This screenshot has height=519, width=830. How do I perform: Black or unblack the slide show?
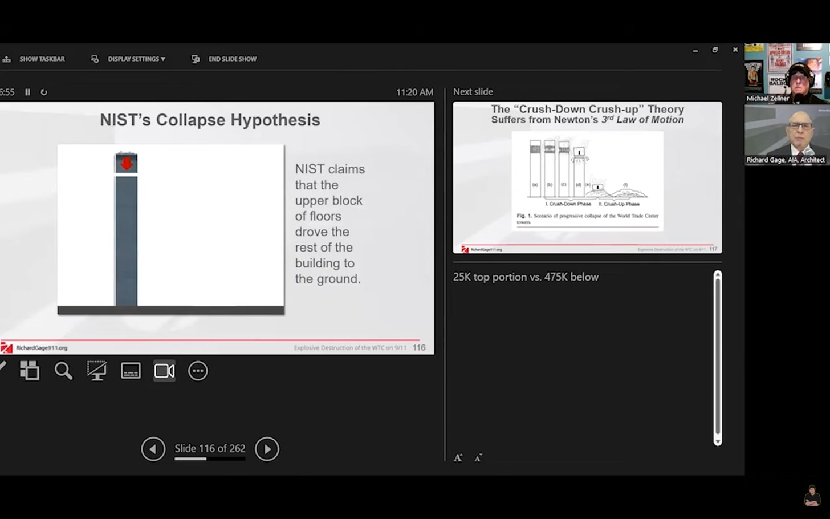(x=96, y=371)
